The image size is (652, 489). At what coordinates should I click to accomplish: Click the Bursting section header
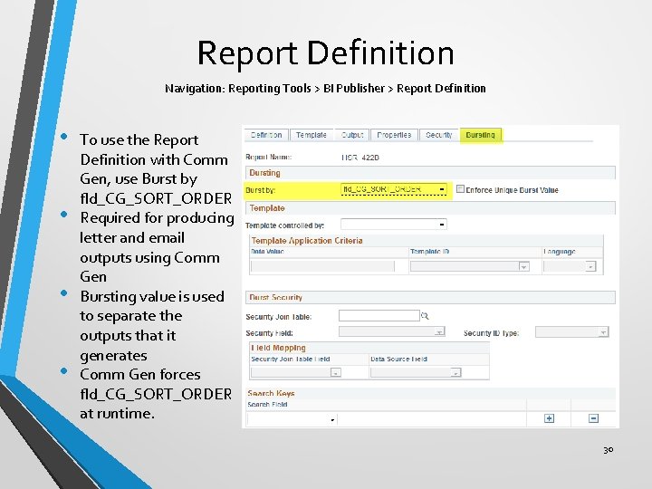(430, 173)
